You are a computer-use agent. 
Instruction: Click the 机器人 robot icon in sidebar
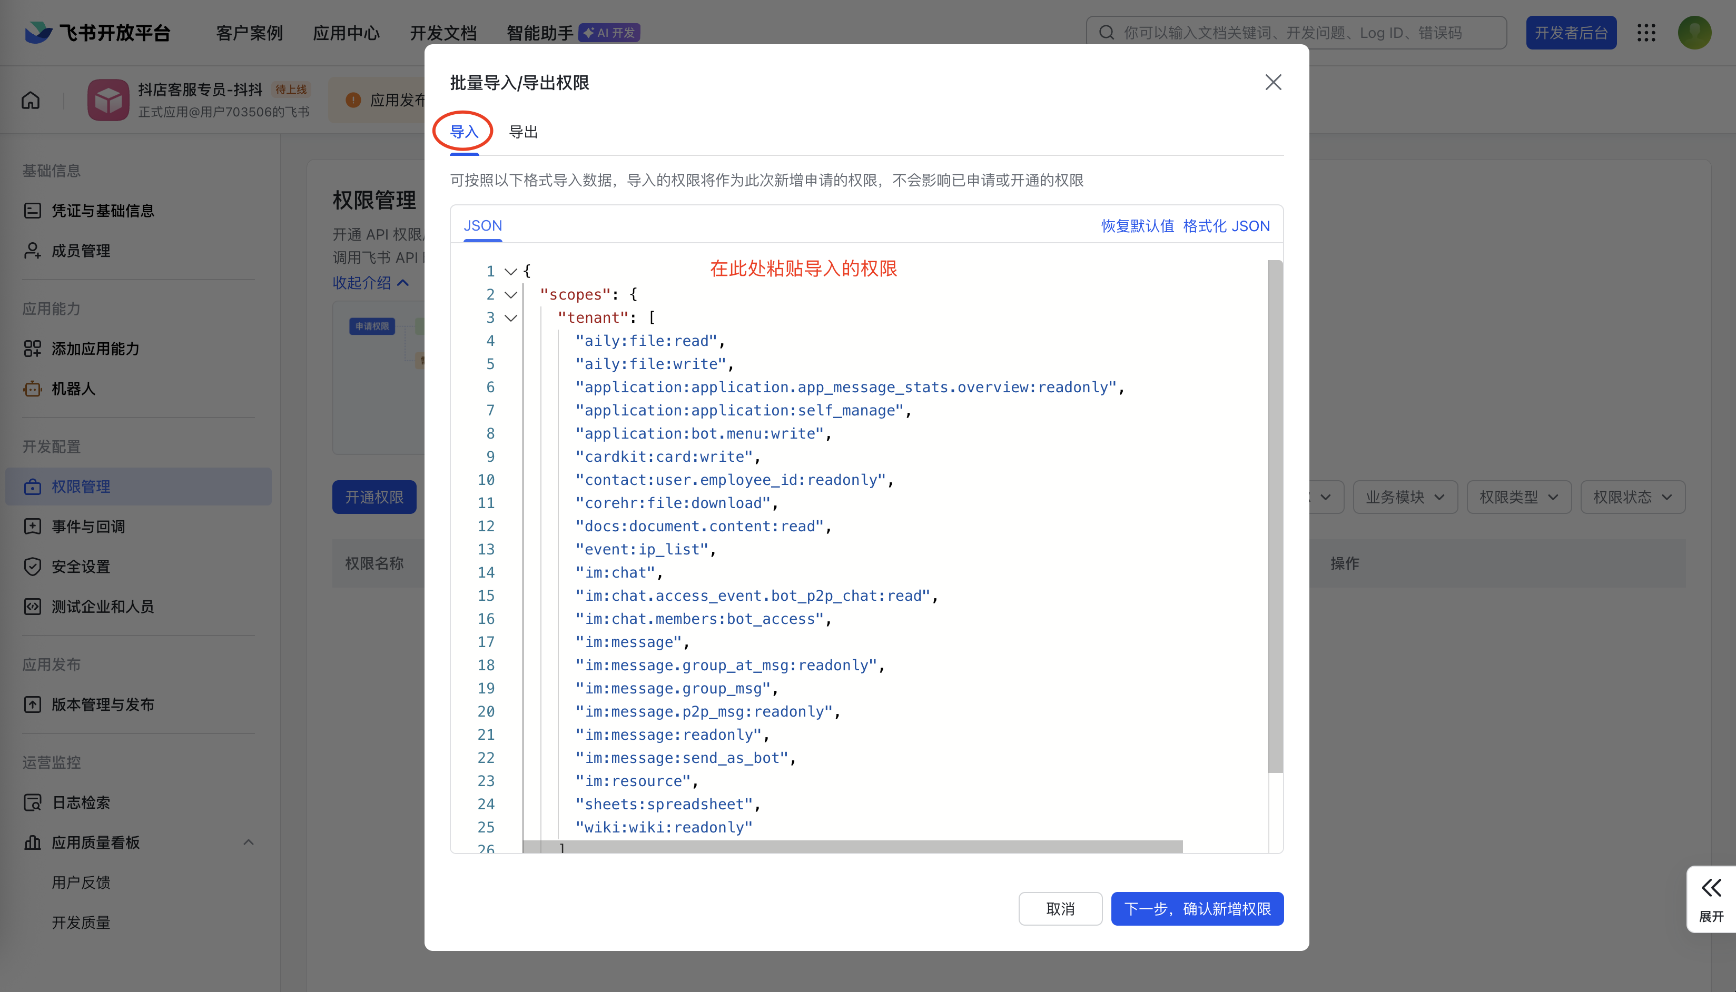(32, 389)
